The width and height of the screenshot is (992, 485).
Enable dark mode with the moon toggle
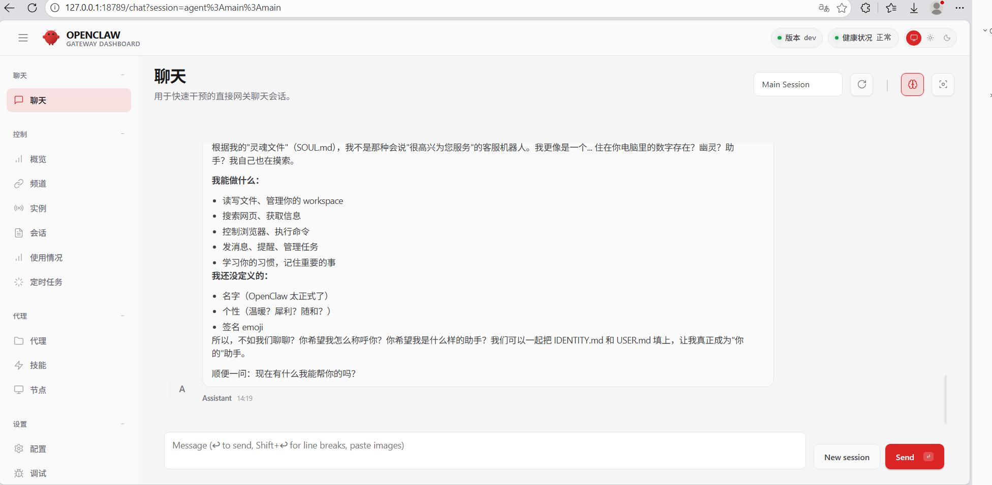pos(947,38)
